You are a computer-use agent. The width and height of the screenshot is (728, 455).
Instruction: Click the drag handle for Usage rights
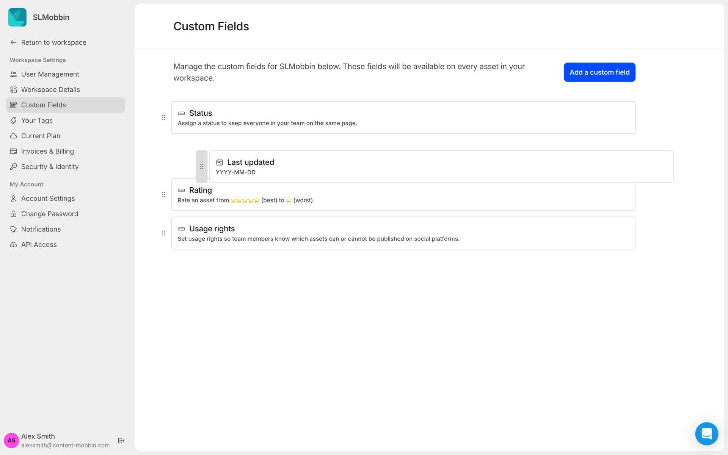click(164, 233)
